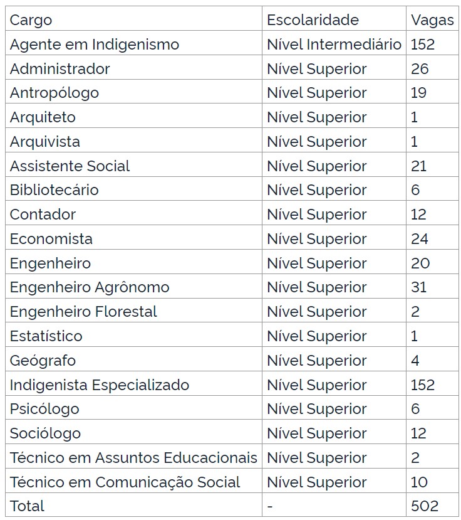The image size is (461, 520).
Task: Click the Assistente Social cell
Action: pos(70,166)
